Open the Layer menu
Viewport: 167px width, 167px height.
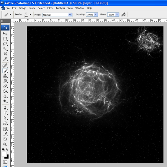[32, 8]
